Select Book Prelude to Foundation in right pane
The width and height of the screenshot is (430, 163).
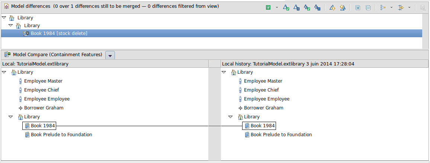click(281, 135)
